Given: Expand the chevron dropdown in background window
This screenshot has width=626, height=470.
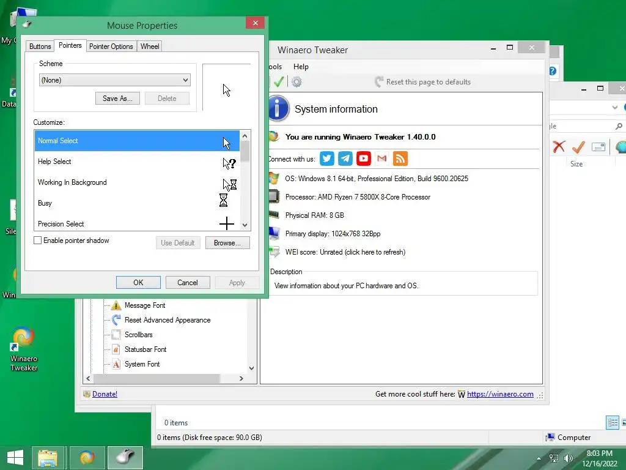Looking at the screenshot, I should [x=615, y=107].
